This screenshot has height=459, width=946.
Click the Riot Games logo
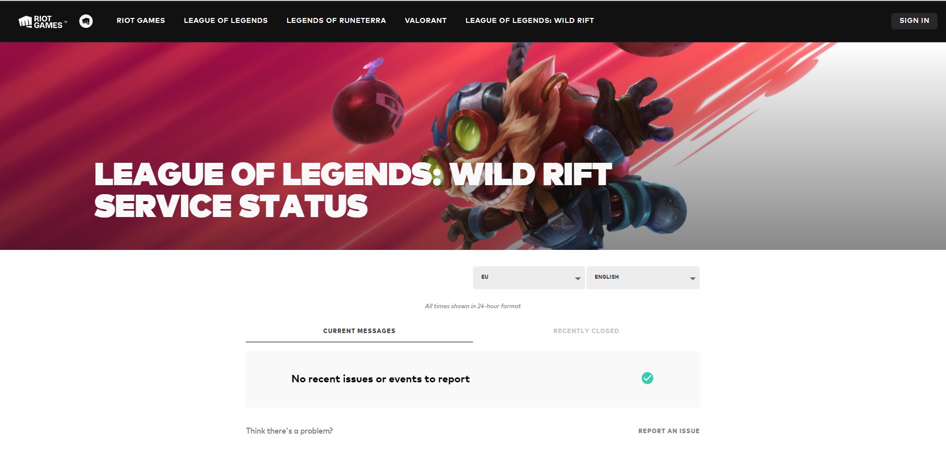[x=40, y=22]
